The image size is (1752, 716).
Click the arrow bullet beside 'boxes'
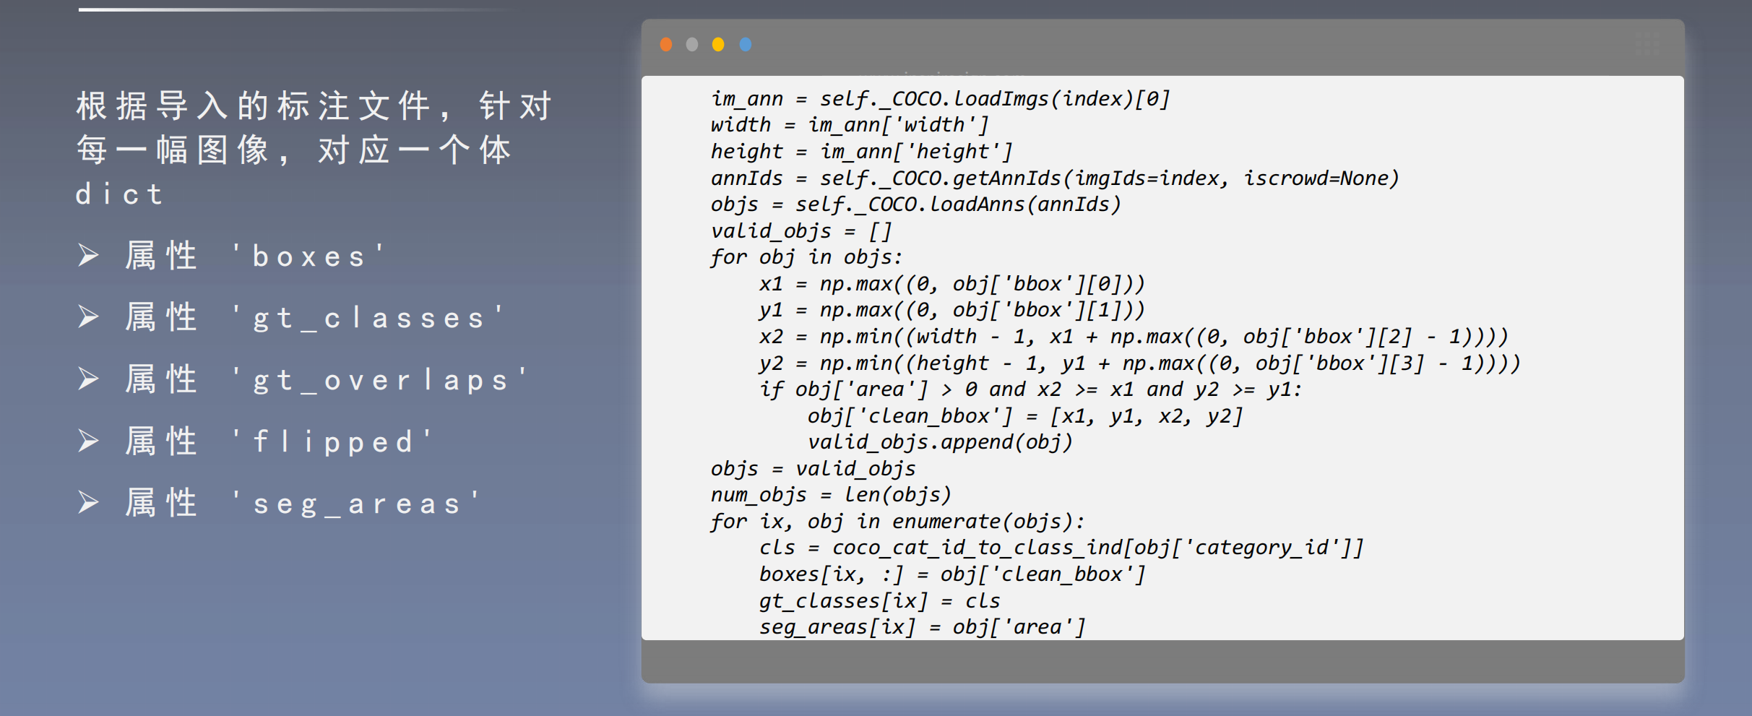[x=88, y=255]
